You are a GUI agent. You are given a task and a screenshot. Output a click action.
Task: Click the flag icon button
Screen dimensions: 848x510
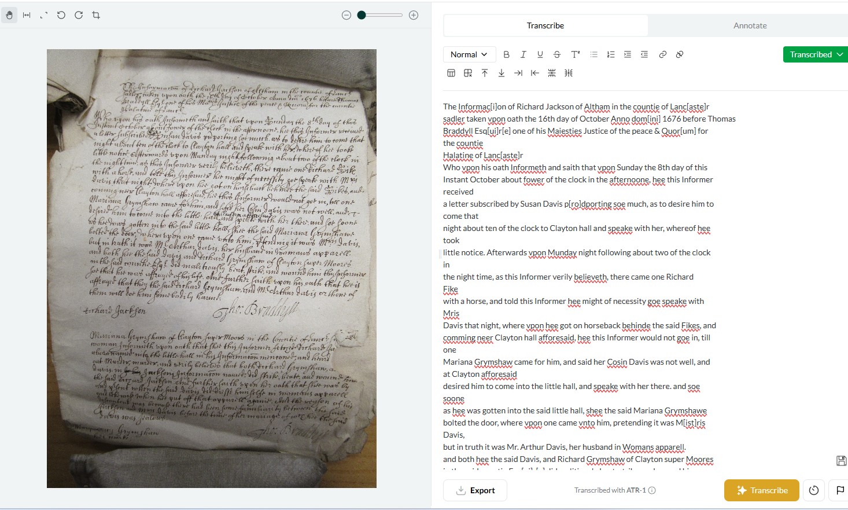839,490
